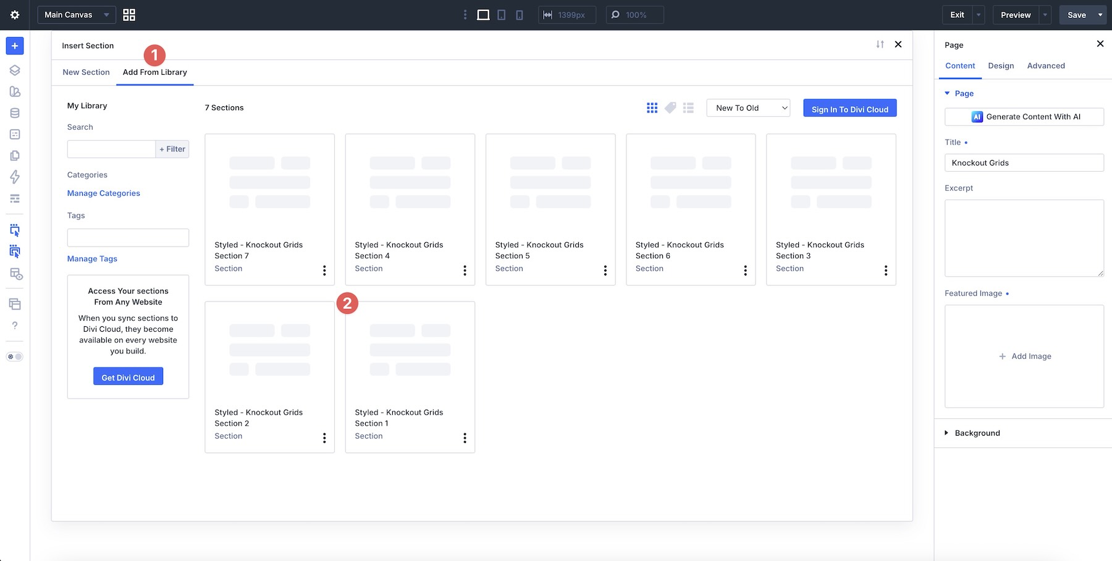Focus the Excerpt text area
Viewport: 1112px width, 561px height.
point(1024,238)
